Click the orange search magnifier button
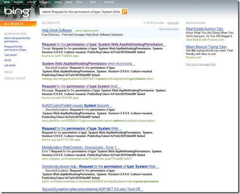 124,11
